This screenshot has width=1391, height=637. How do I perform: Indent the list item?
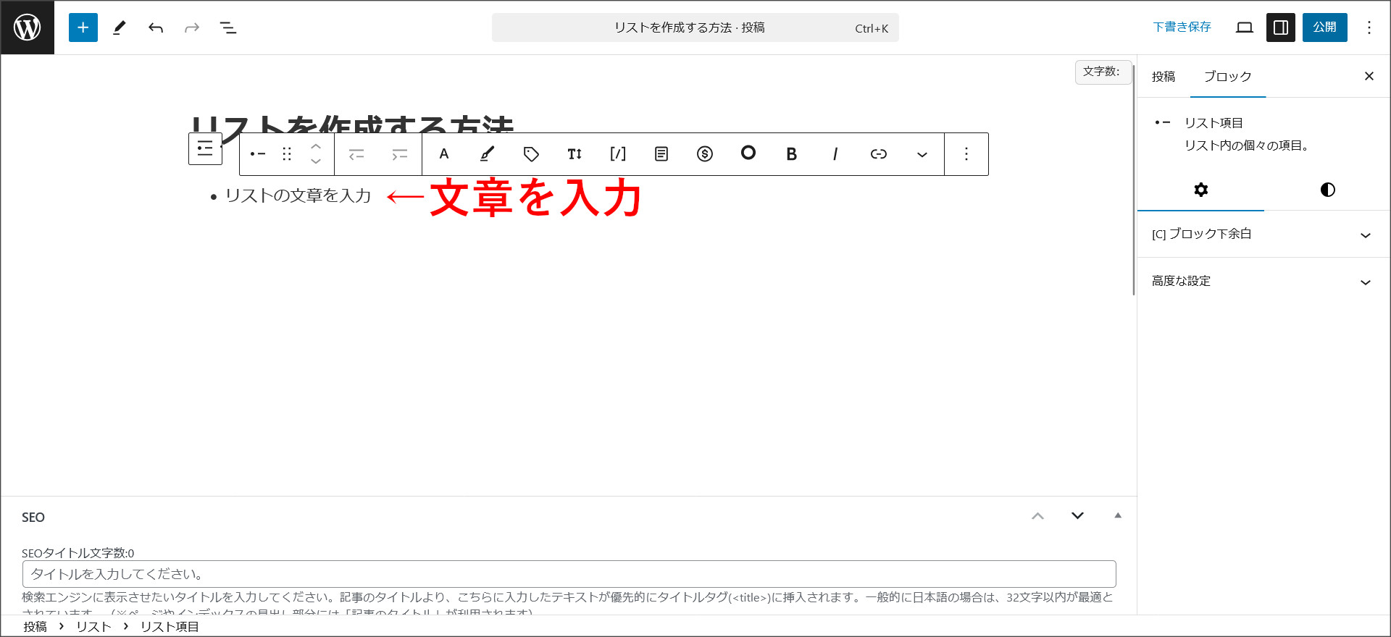[400, 154]
